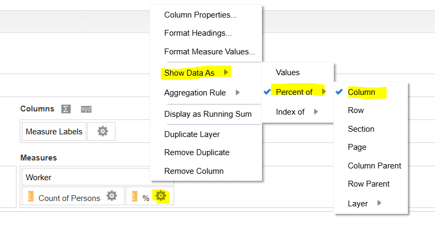Click the ruler icon beside Count of Persons

pyautogui.click(x=31, y=196)
